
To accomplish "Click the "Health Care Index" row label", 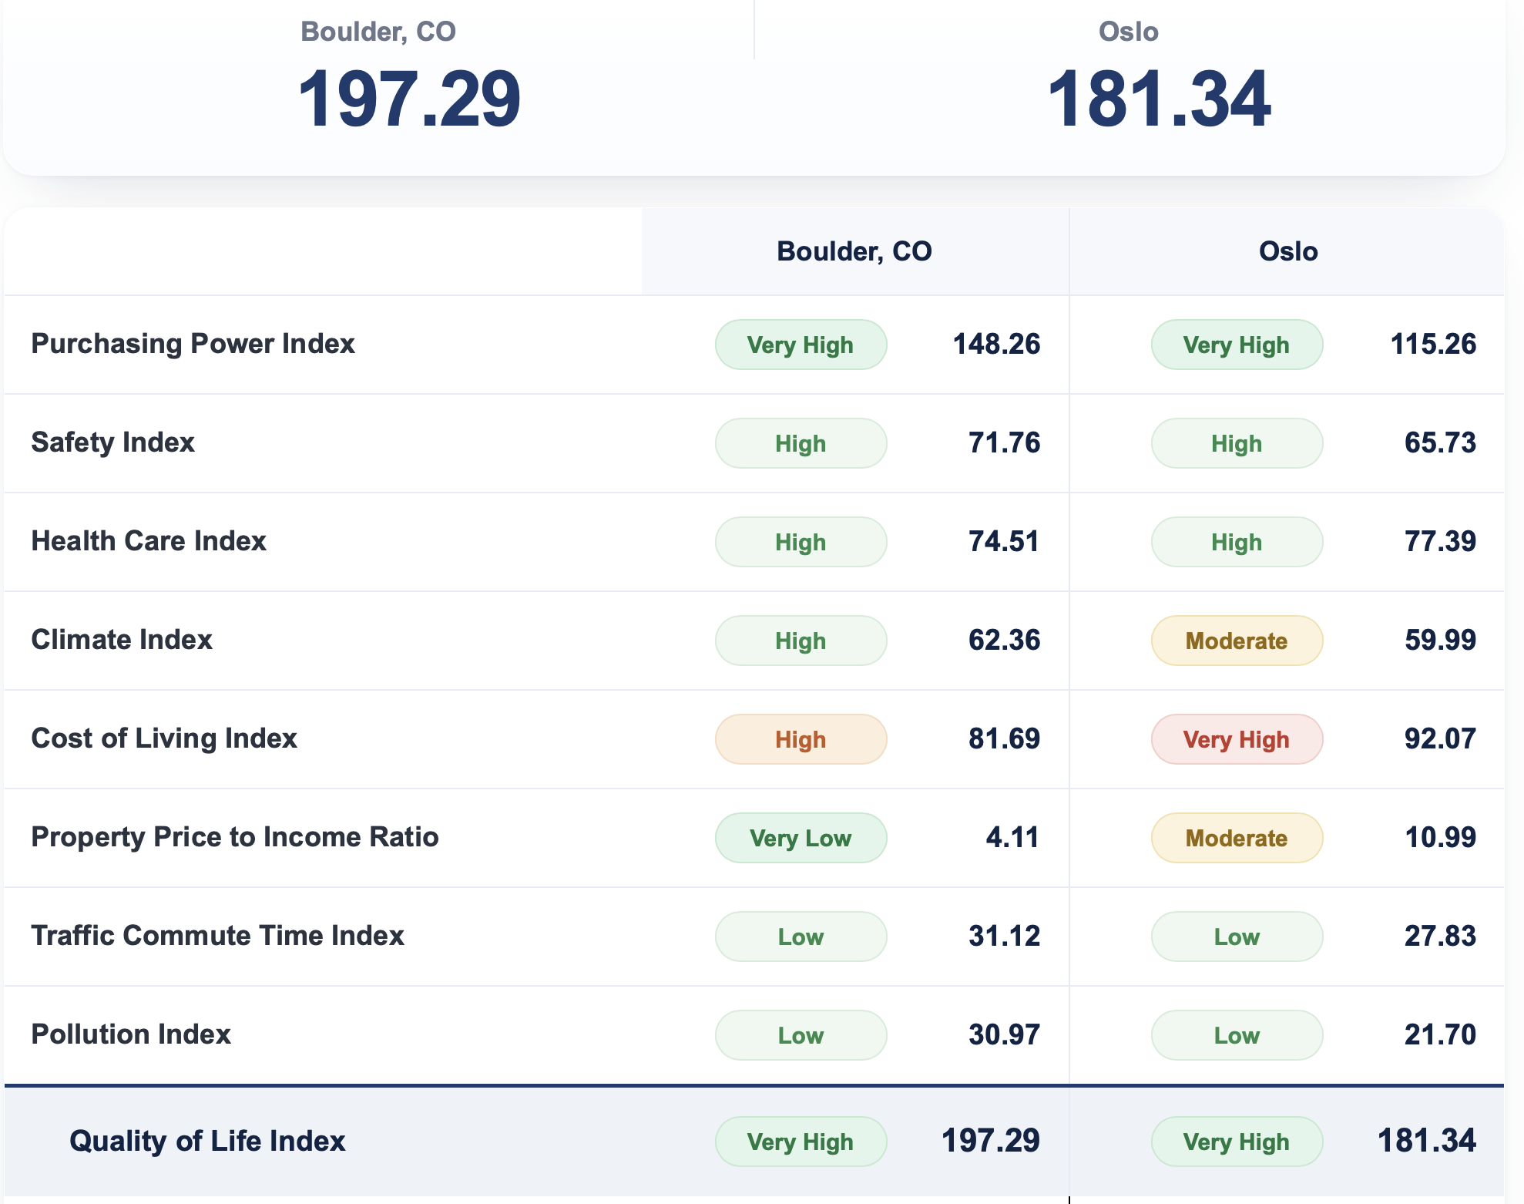I will click(149, 541).
